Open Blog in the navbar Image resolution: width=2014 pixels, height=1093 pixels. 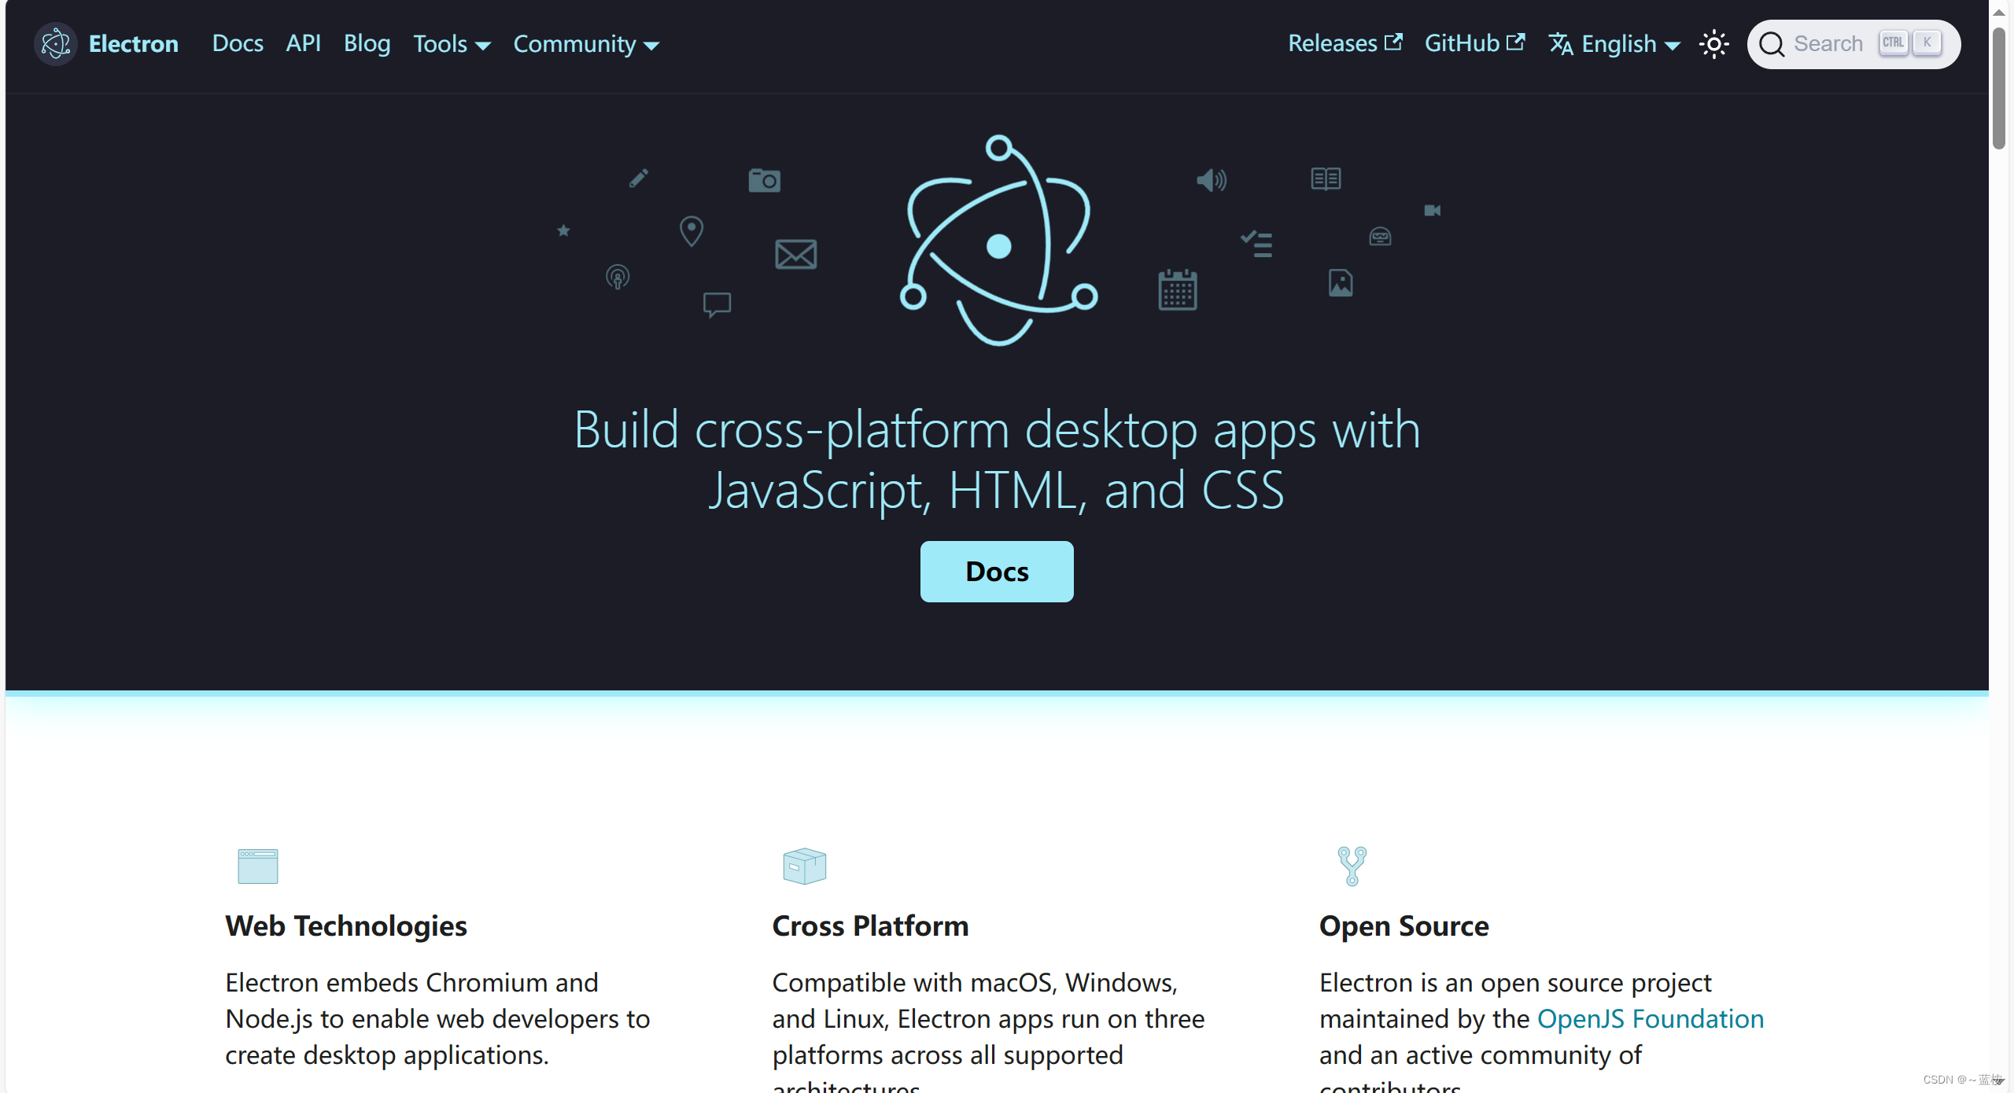tap(367, 43)
